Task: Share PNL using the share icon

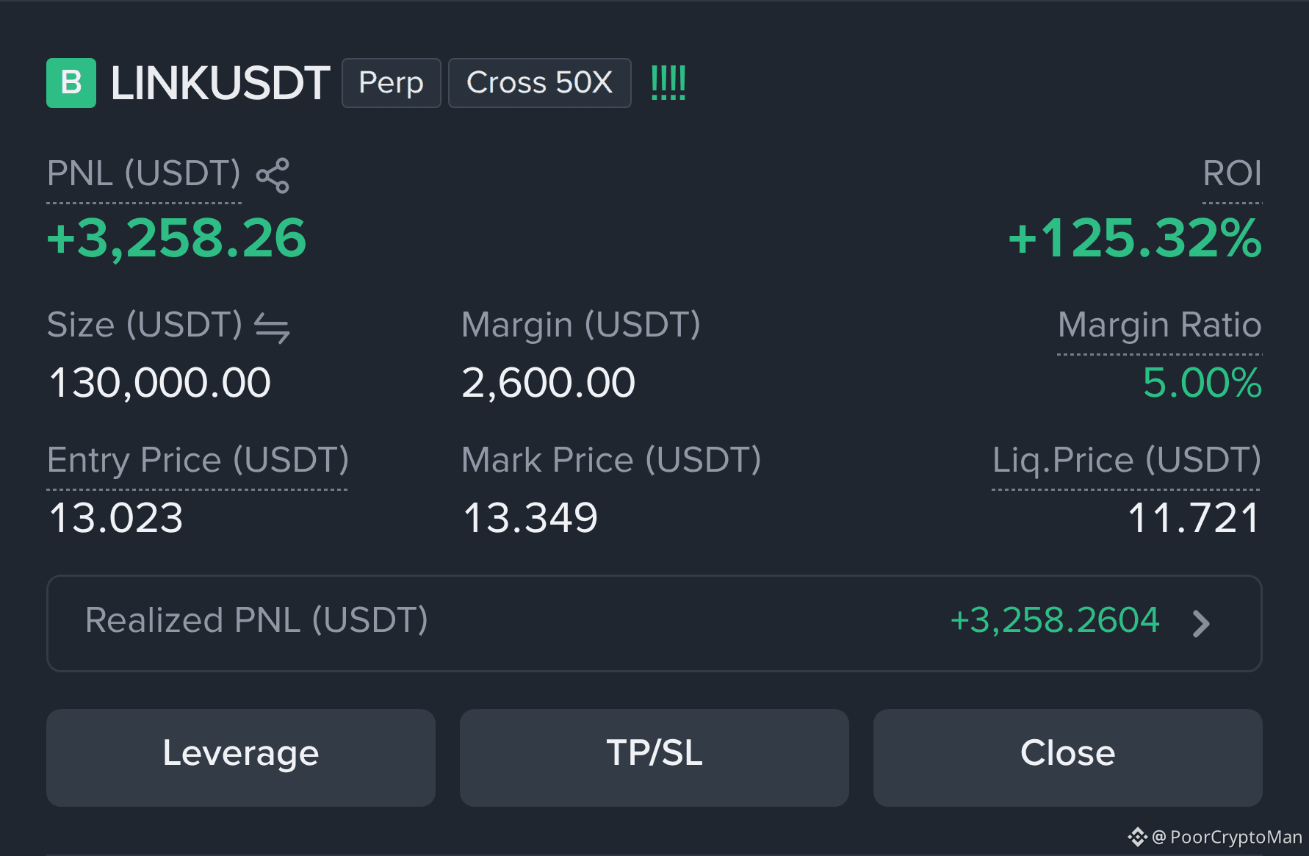Action: [273, 176]
